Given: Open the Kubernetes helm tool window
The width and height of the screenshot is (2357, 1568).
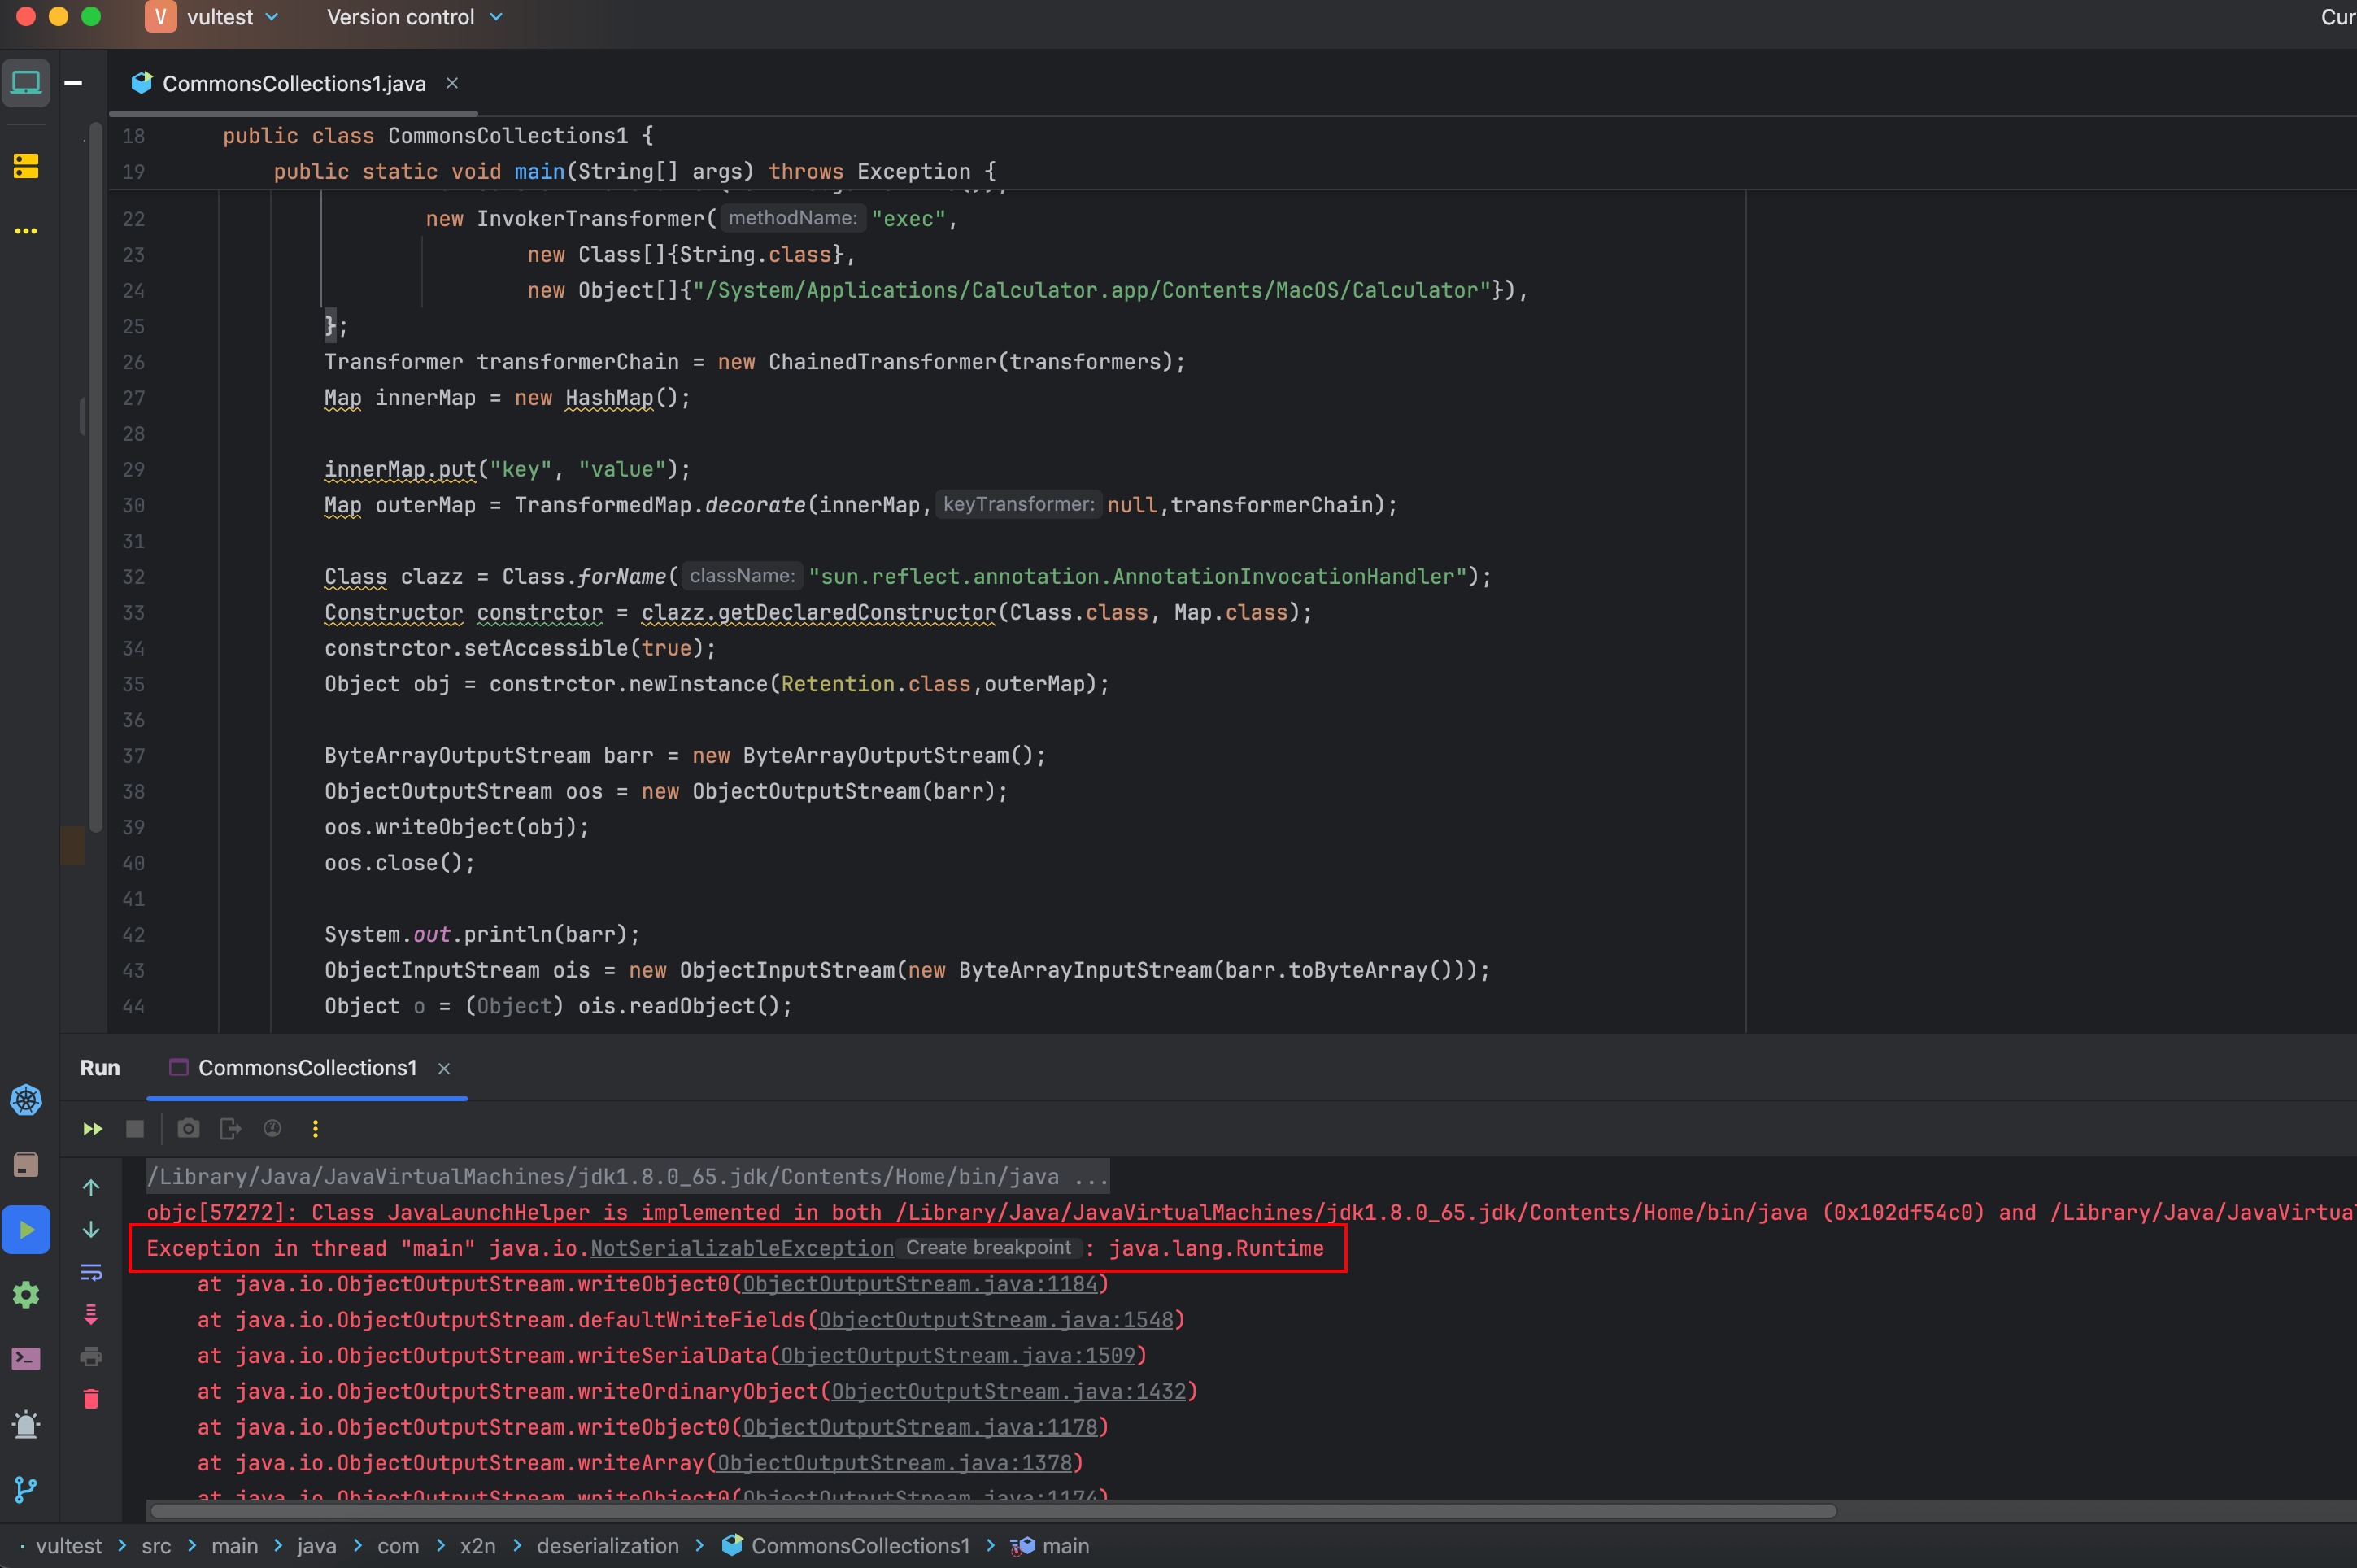Looking at the screenshot, I should coord(26,1101).
